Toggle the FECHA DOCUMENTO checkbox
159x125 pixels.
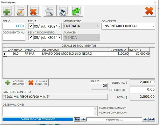[31, 37]
